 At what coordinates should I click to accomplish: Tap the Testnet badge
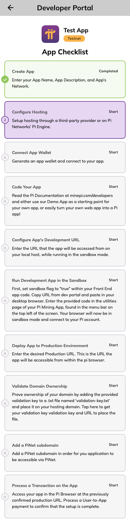pyautogui.click(x=74, y=38)
